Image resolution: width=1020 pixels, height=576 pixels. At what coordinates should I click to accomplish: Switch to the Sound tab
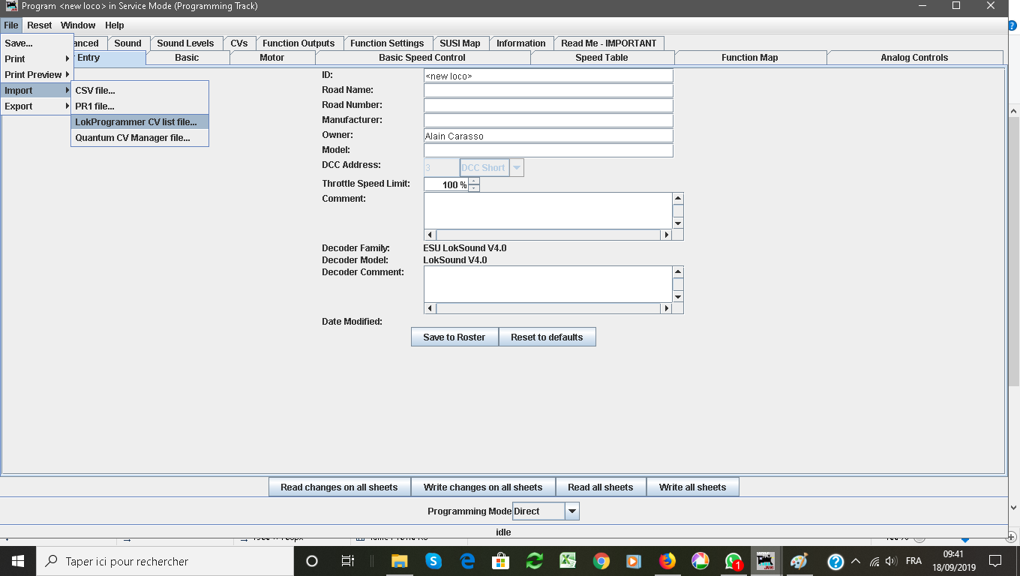(x=127, y=43)
